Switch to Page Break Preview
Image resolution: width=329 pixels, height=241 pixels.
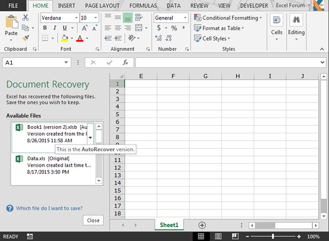pos(235,236)
